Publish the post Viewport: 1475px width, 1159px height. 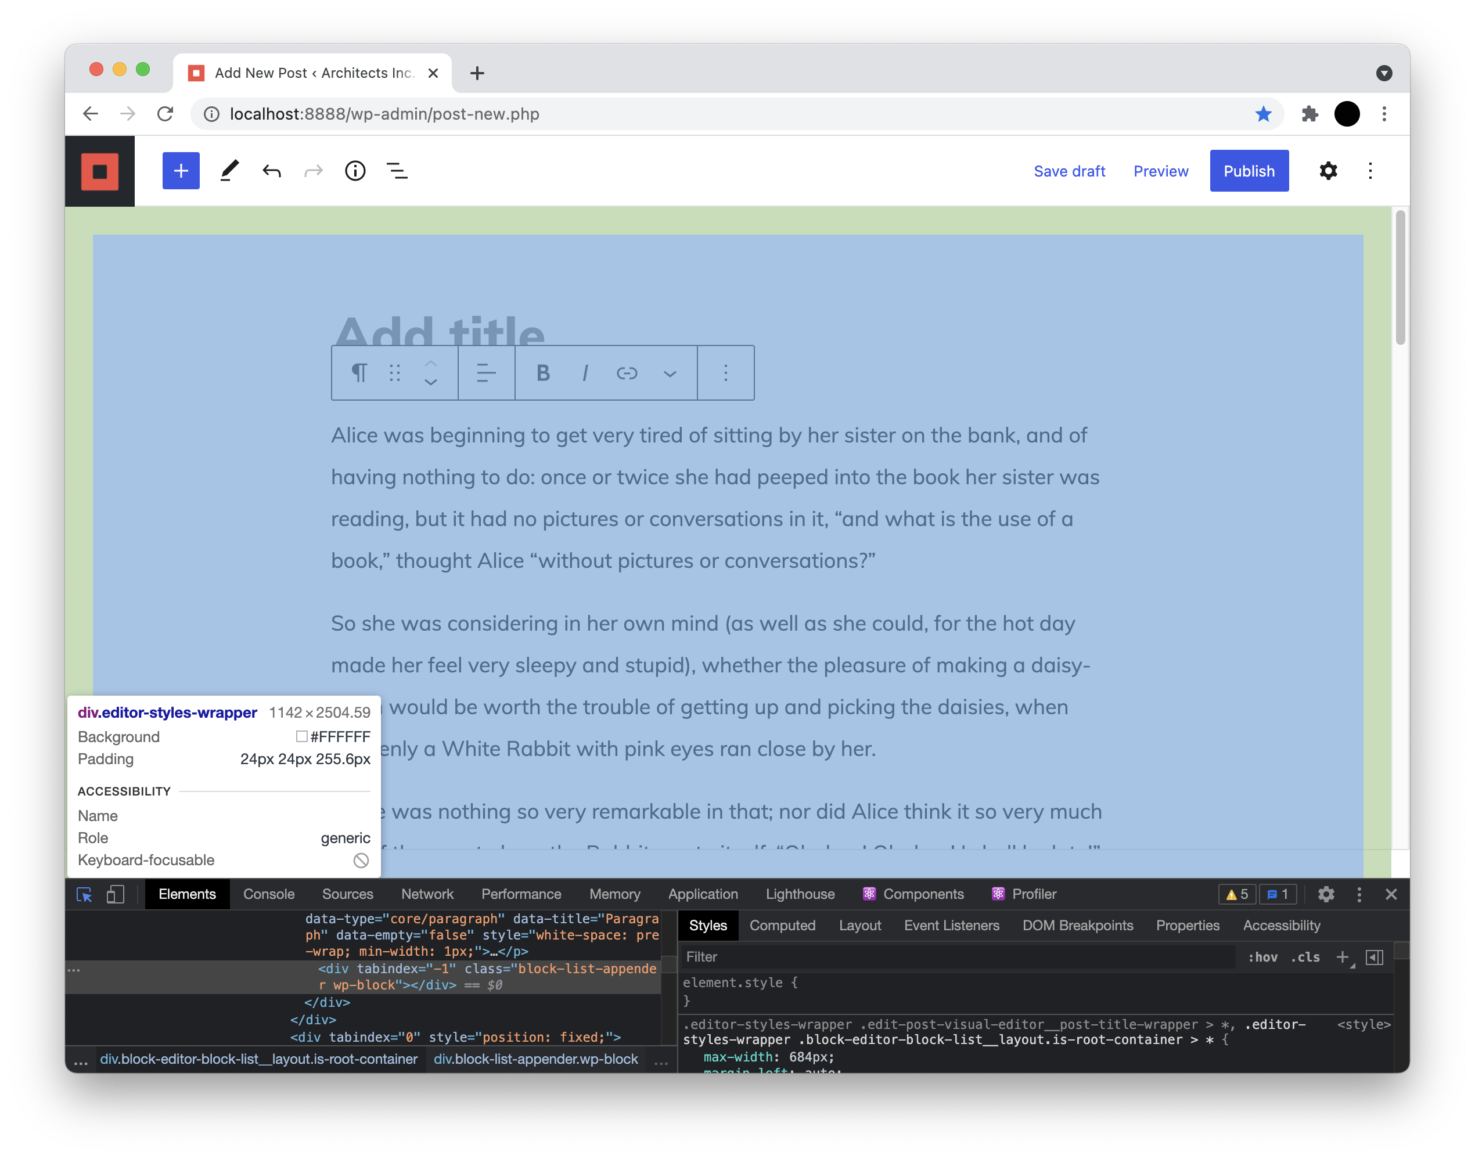coord(1249,170)
